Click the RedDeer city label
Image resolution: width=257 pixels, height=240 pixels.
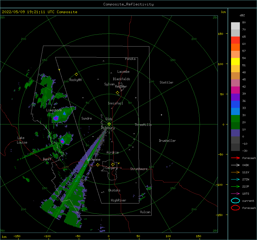[121, 86]
